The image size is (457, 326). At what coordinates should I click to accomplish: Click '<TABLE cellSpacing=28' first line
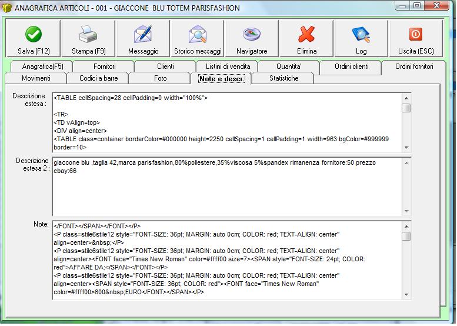pyautogui.click(x=131, y=98)
